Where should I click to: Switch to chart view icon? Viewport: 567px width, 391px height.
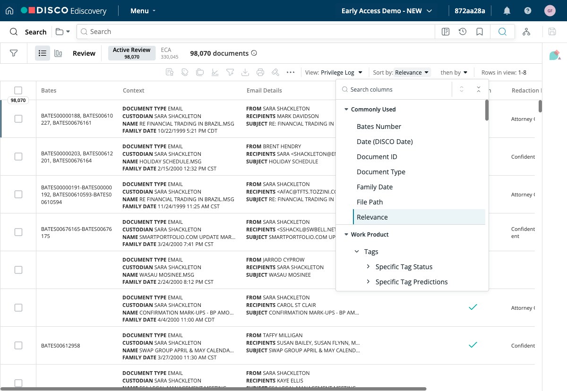[x=58, y=53]
